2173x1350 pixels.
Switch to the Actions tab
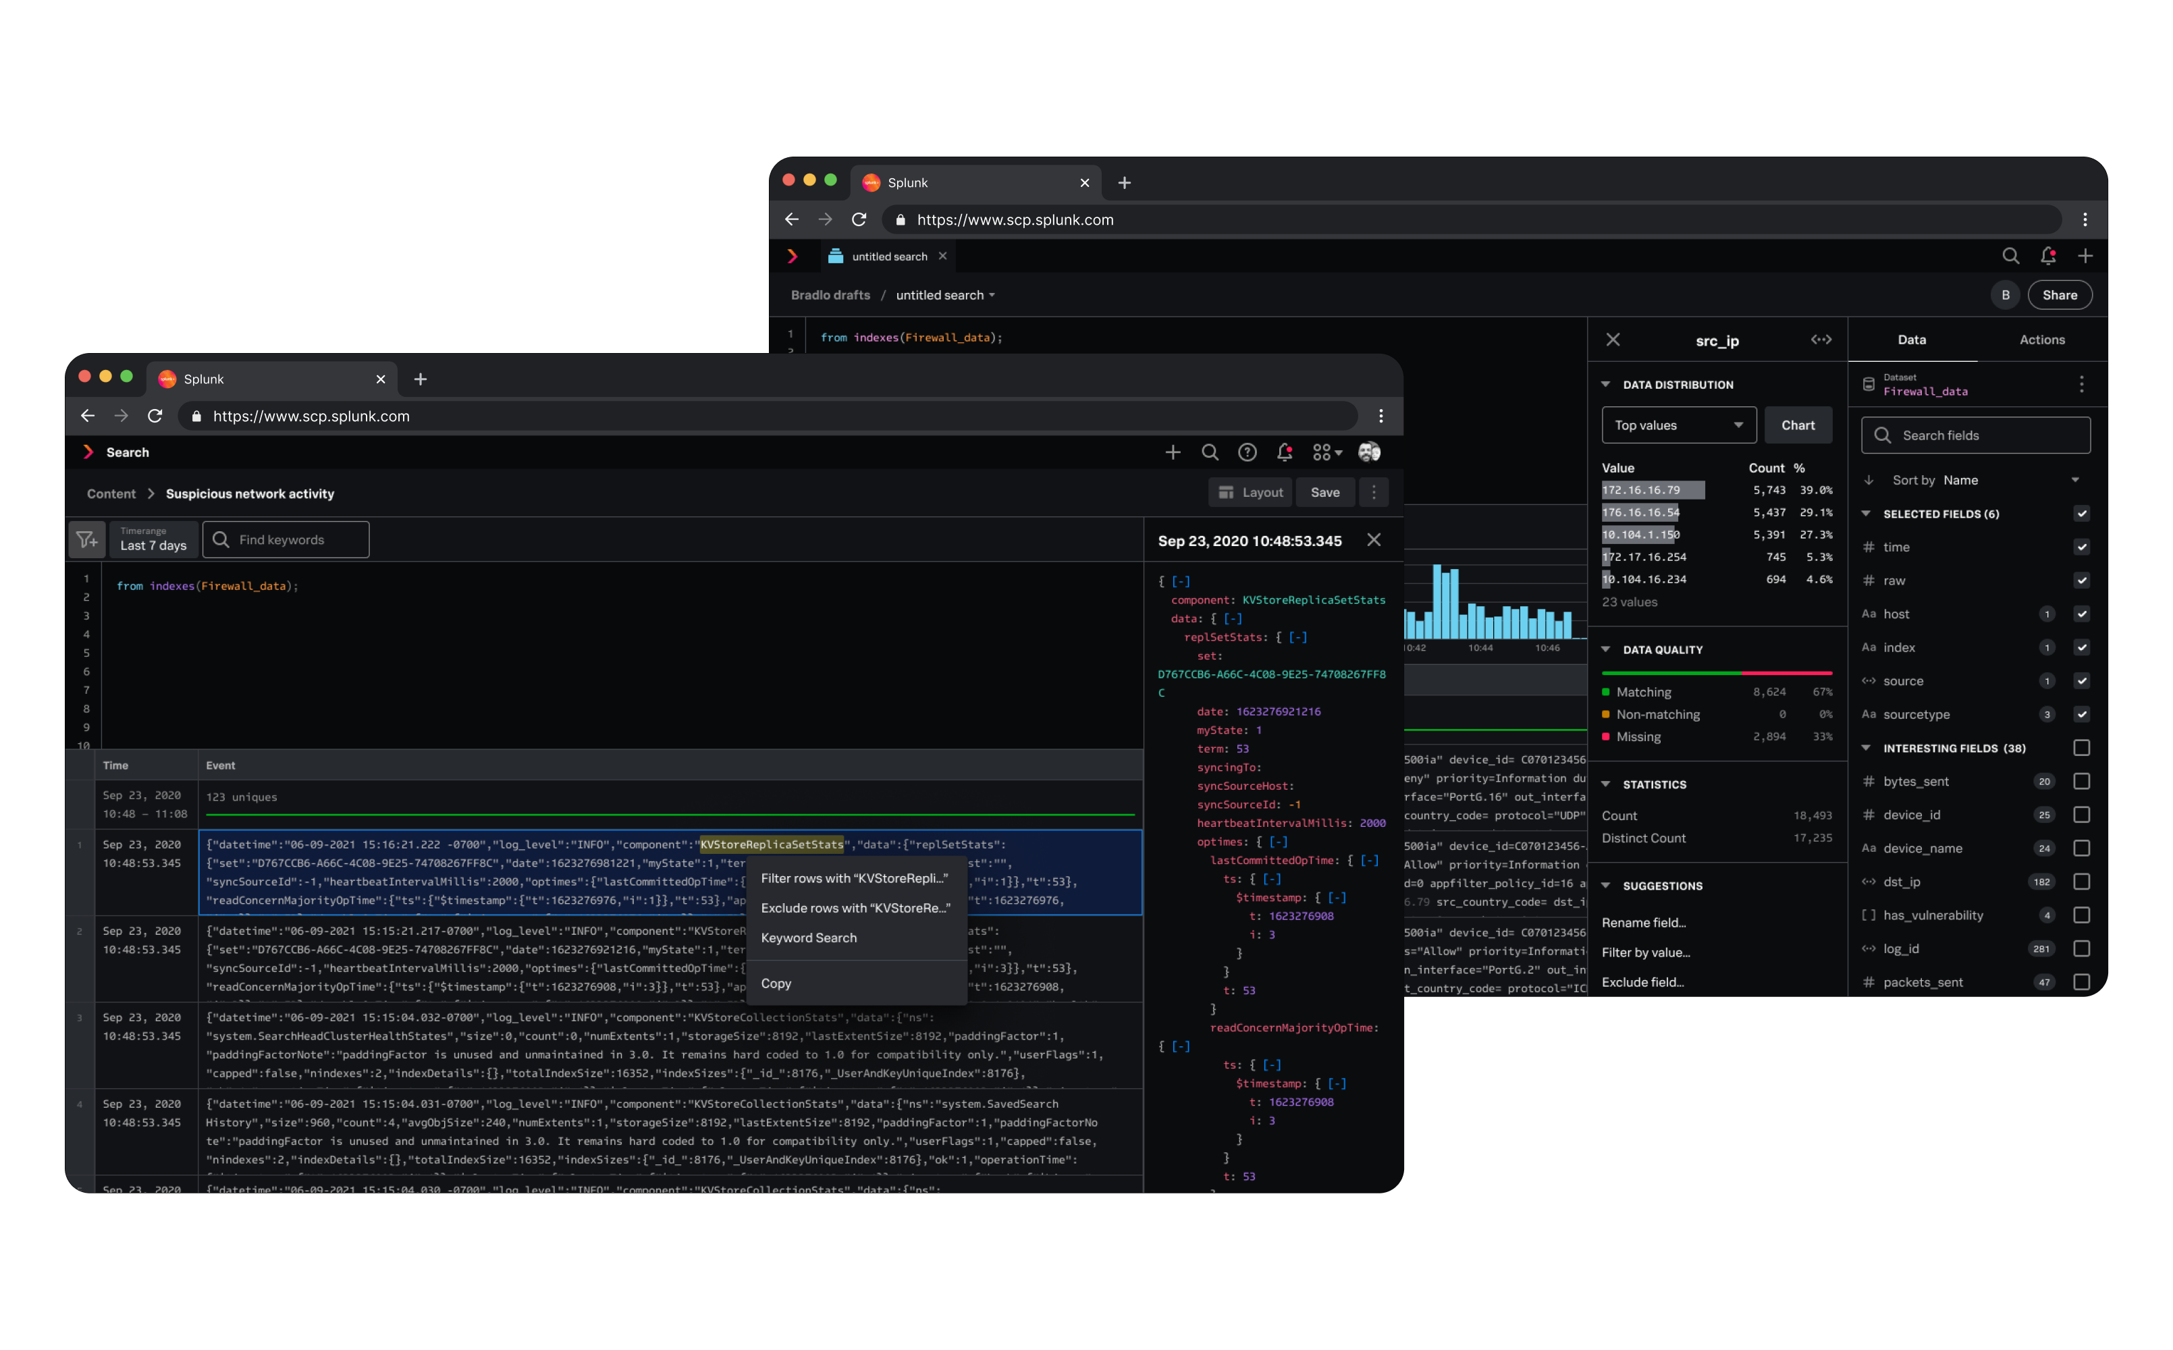click(x=2042, y=340)
